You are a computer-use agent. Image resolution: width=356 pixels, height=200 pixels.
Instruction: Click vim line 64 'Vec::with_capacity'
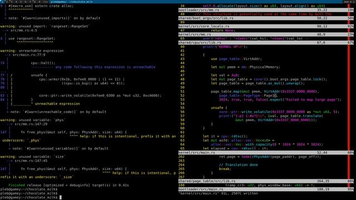click(267, 144)
